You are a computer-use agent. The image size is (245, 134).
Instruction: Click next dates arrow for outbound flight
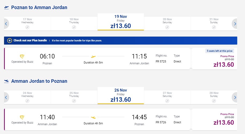[235, 24]
